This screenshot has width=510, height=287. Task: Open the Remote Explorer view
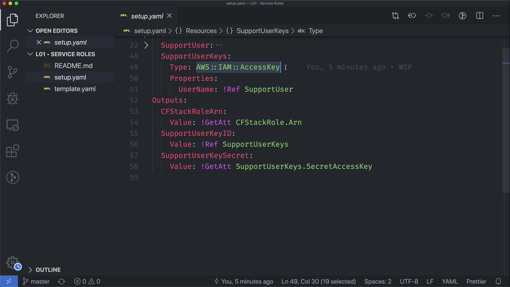(x=12, y=125)
